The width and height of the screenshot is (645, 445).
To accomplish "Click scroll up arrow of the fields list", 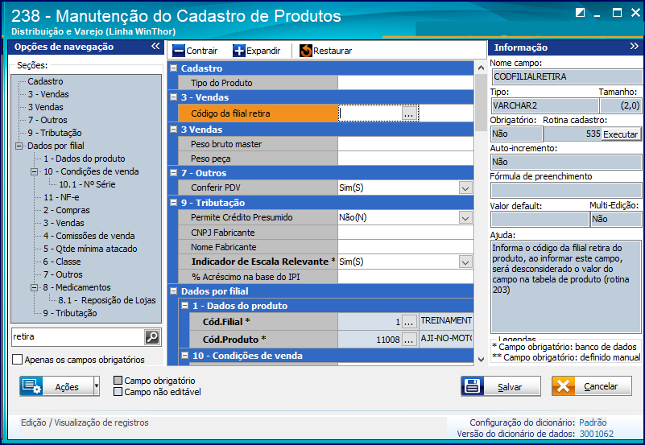I will coord(481,68).
